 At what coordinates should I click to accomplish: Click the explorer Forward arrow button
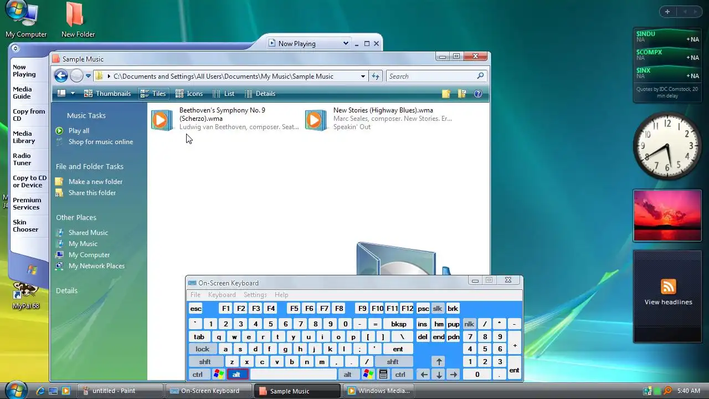pyautogui.click(x=76, y=76)
